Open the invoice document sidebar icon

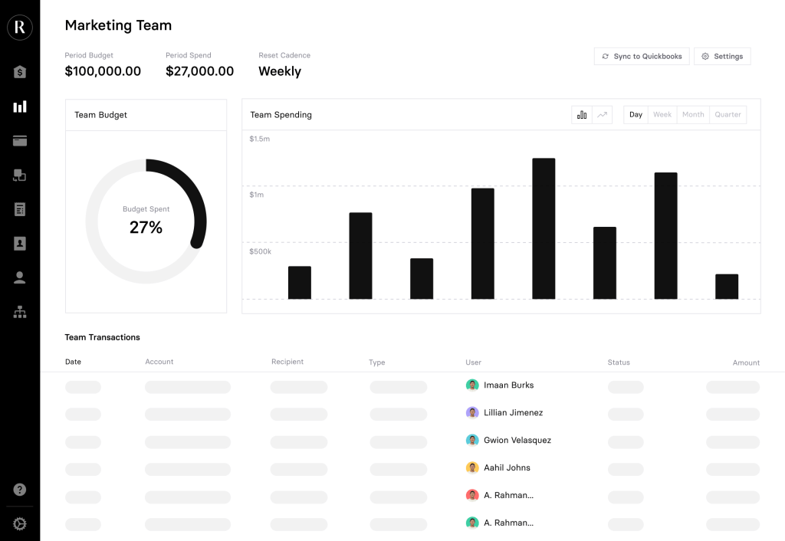[x=19, y=209]
